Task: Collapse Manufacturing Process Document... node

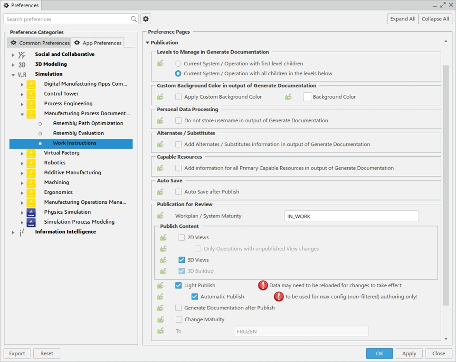Action: 22,114
